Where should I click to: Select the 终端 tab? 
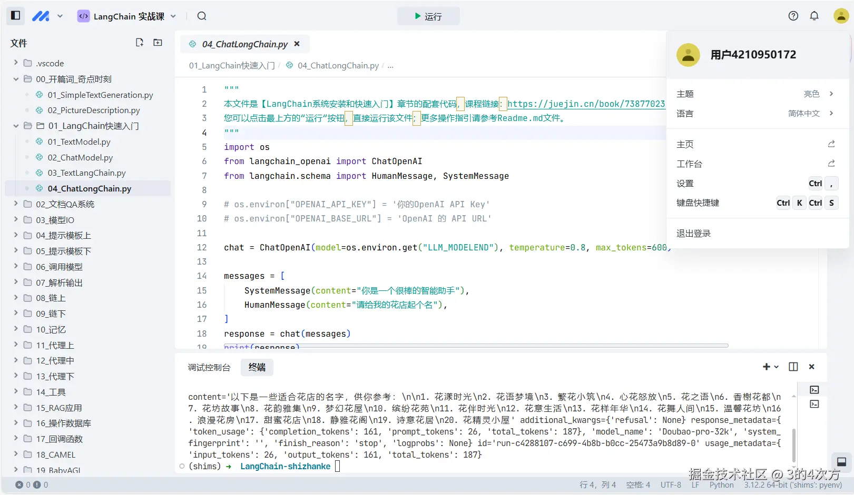click(257, 367)
